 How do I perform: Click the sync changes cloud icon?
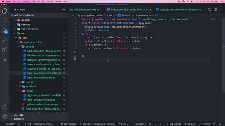click(20, 124)
